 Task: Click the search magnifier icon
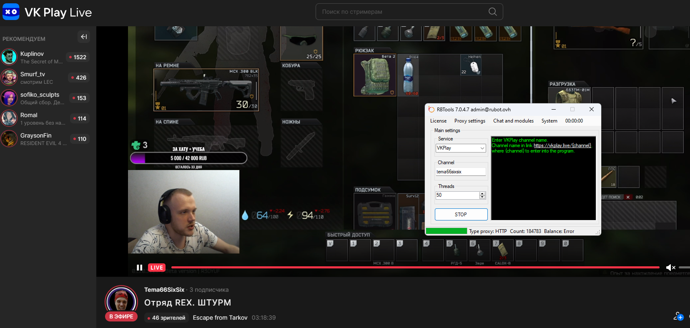coord(492,12)
